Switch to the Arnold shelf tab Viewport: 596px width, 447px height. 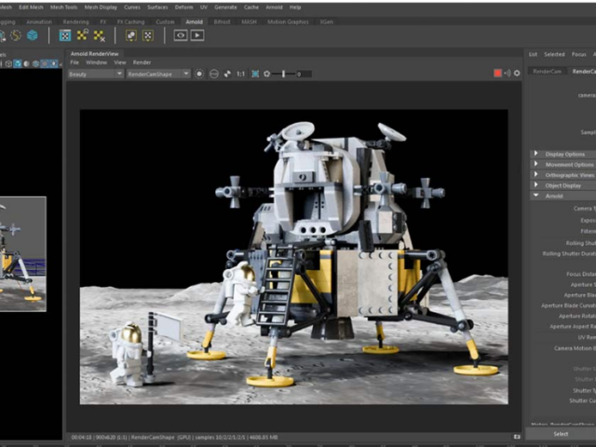point(193,20)
